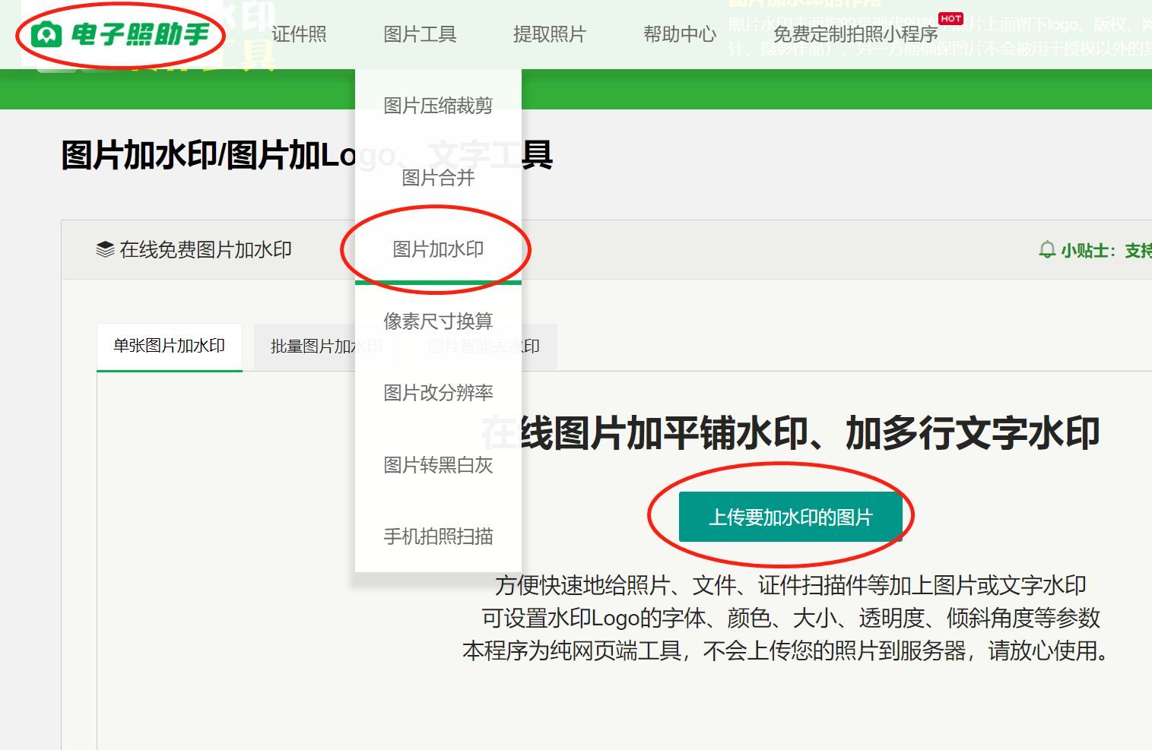Open the 图片转黑白灰 tool

438,465
